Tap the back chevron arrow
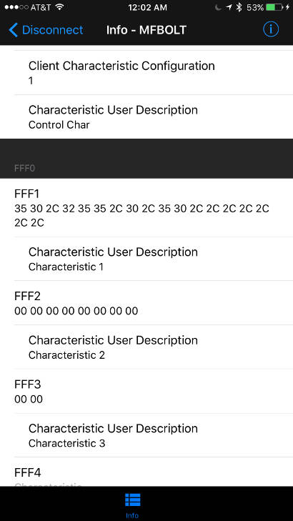Screen dimensions: 293x521 point(13,30)
